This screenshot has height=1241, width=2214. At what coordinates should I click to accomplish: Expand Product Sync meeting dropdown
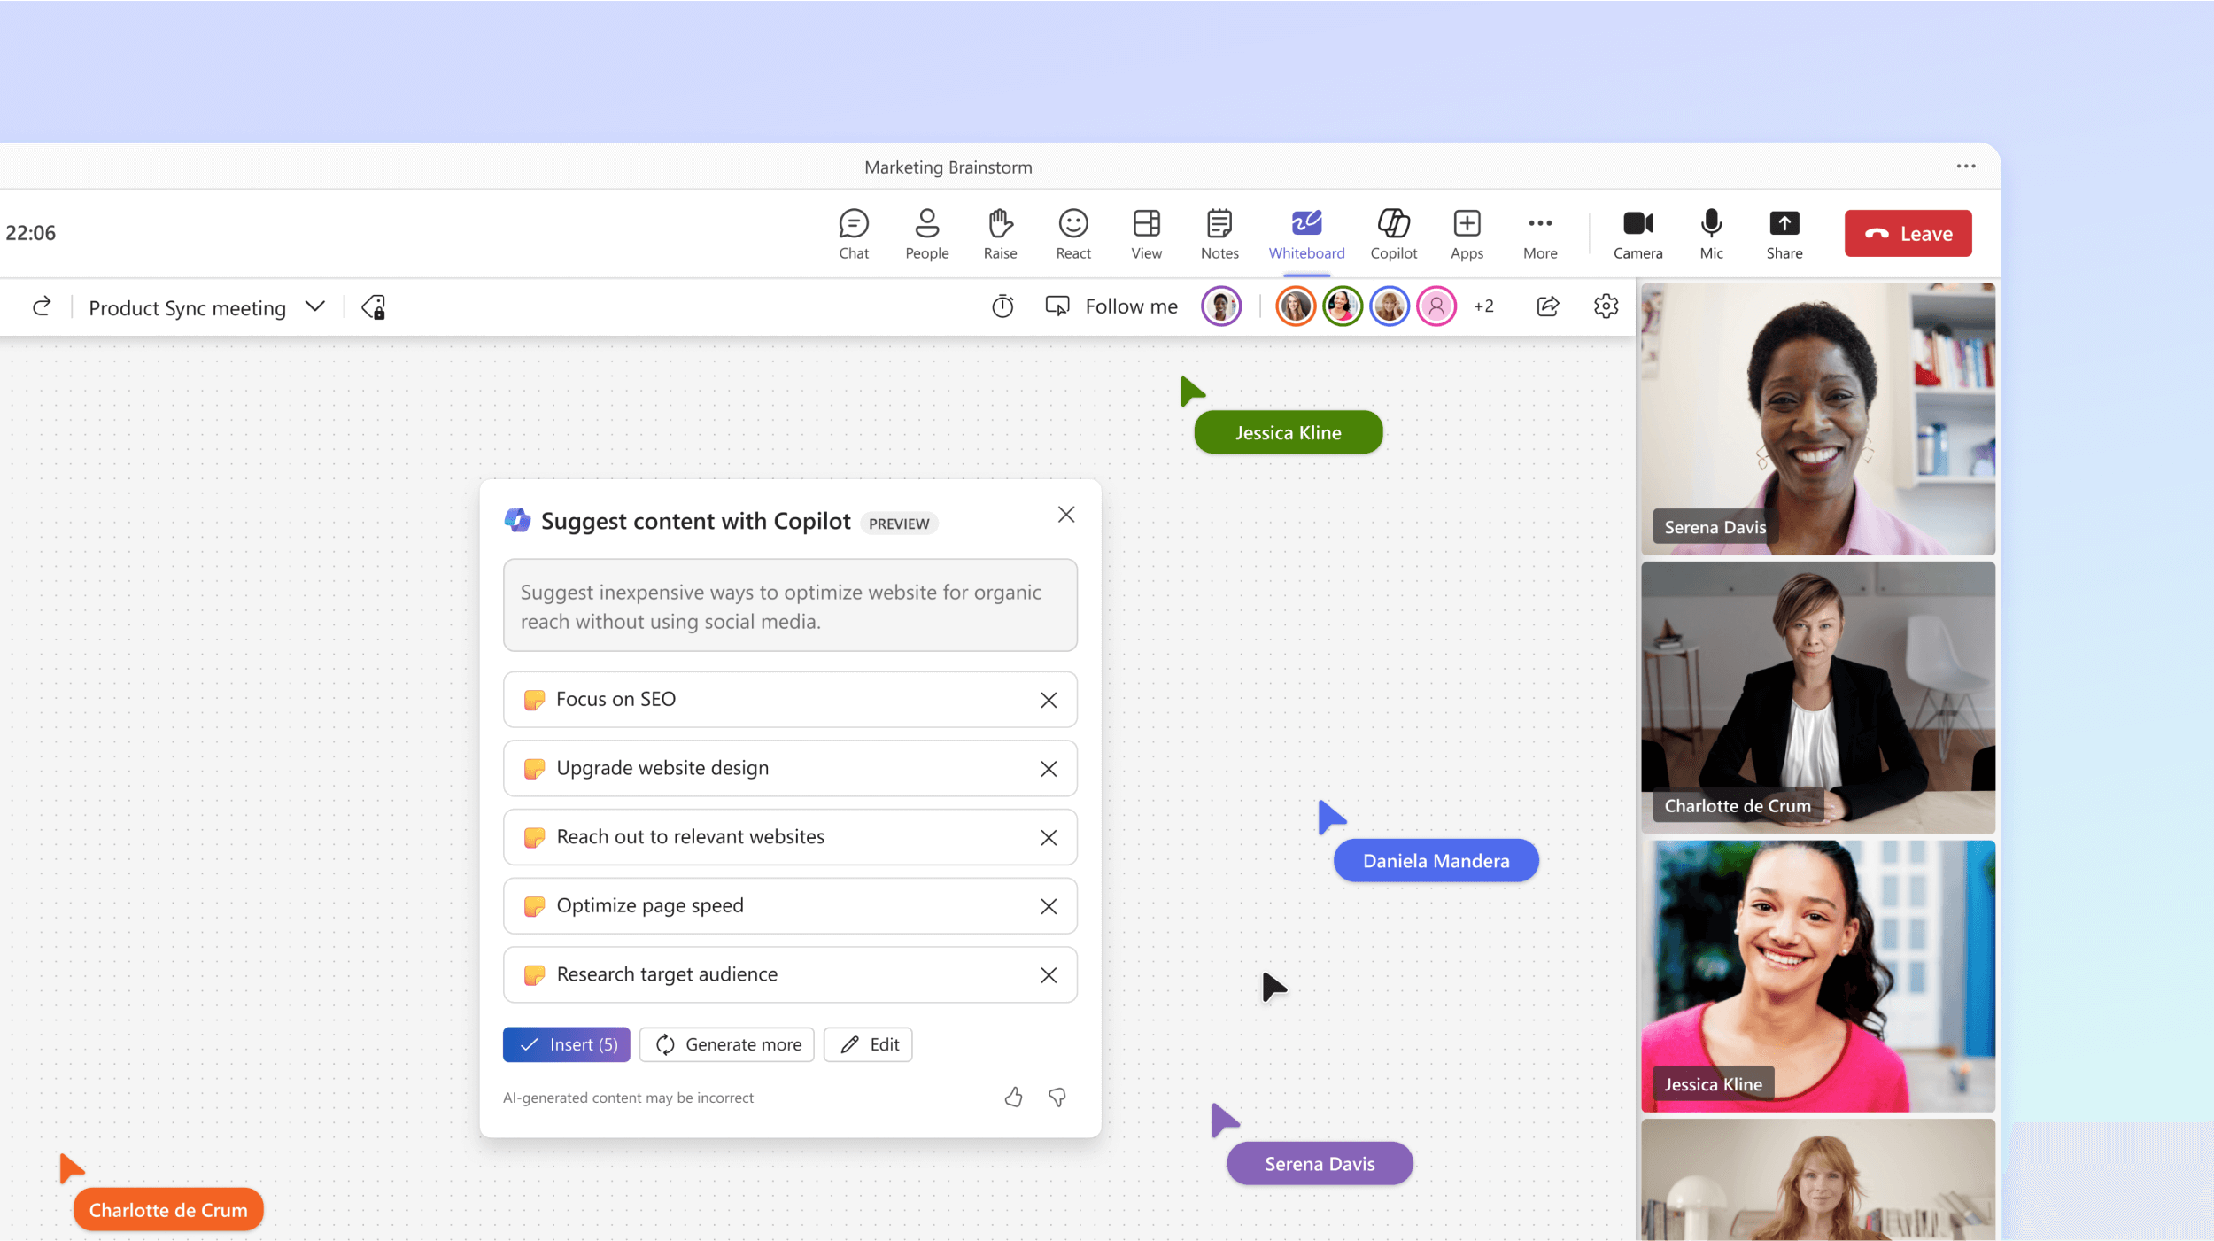314,306
